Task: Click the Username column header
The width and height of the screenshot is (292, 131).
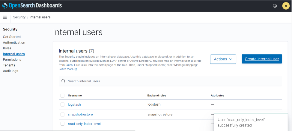Action: (75, 95)
